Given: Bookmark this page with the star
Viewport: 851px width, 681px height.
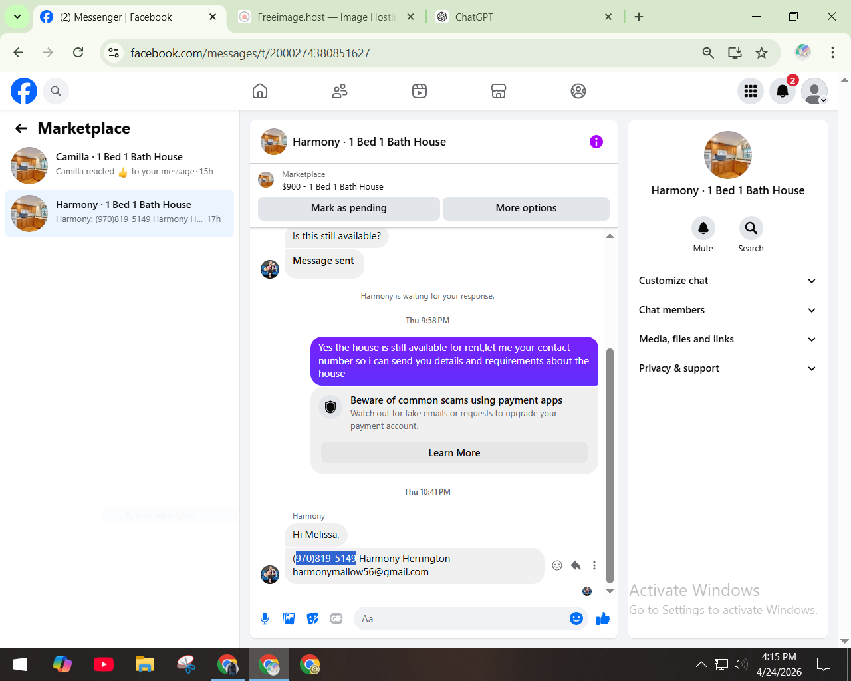Looking at the screenshot, I should tap(762, 53).
